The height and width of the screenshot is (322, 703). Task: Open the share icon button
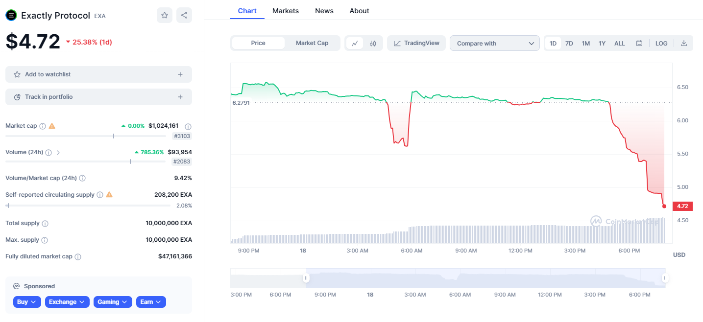point(184,15)
